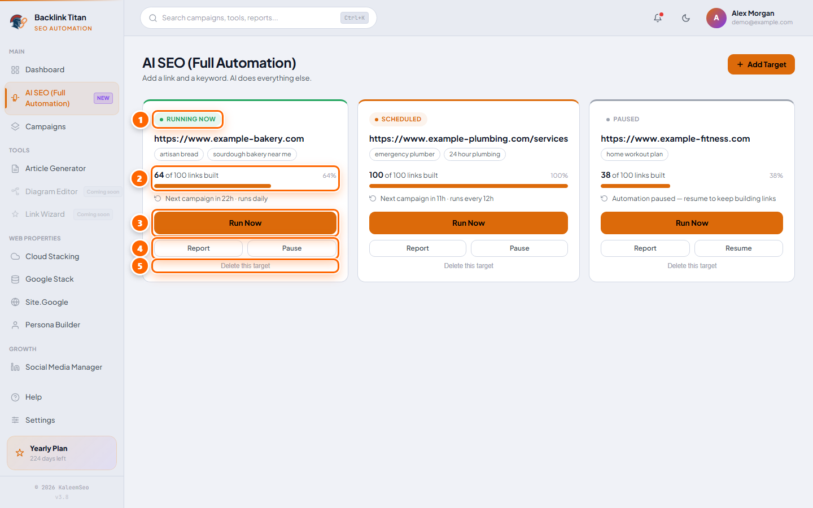
Task: Run Now for example-bakery.com
Action: point(245,223)
